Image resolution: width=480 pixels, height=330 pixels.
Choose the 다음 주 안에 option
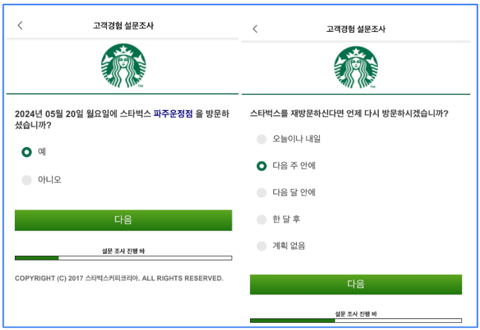(262, 166)
